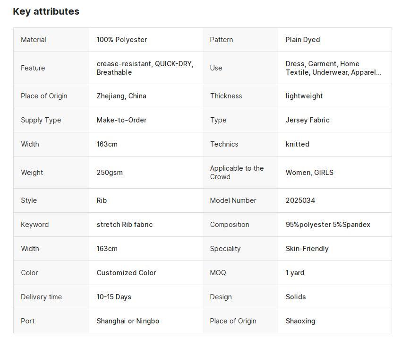Viewport: 402px width, 339px height.
Task: Select the 1 yard MOQ value
Action: point(295,273)
